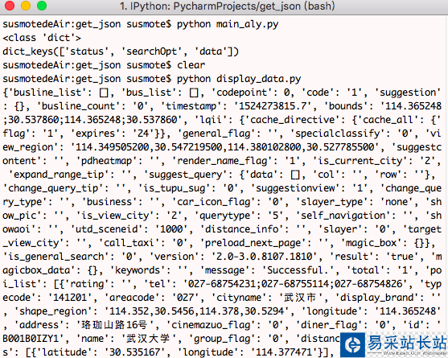Click the typecode value '141201'
The height and width of the screenshot is (358, 448).
point(70,298)
